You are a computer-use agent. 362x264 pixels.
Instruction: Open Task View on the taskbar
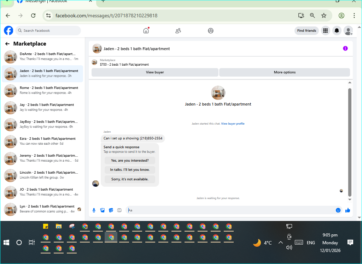[x=31, y=242]
